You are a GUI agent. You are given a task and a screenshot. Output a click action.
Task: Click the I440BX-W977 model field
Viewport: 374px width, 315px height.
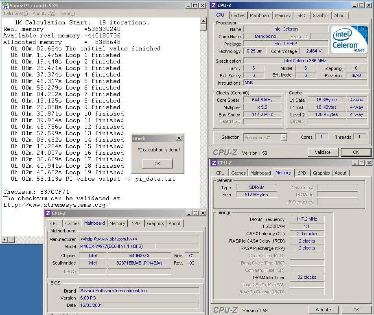pos(117,246)
